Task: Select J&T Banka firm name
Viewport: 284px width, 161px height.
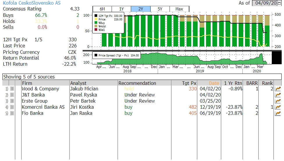Action: pos(33,95)
